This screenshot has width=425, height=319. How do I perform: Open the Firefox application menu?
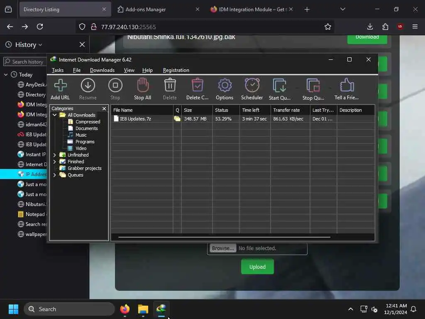click(415, 27)
